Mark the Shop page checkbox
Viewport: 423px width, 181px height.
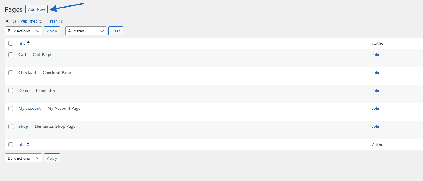(11, 127)
